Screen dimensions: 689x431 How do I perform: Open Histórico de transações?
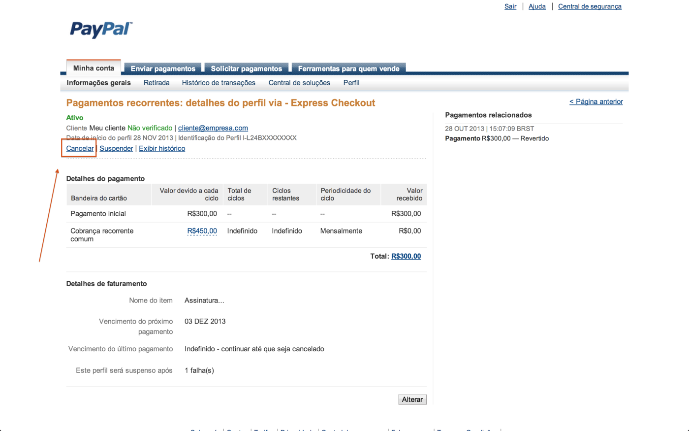coord(219,83)
